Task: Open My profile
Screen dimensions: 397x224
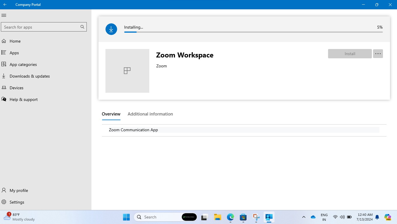Action: [46, 190]
